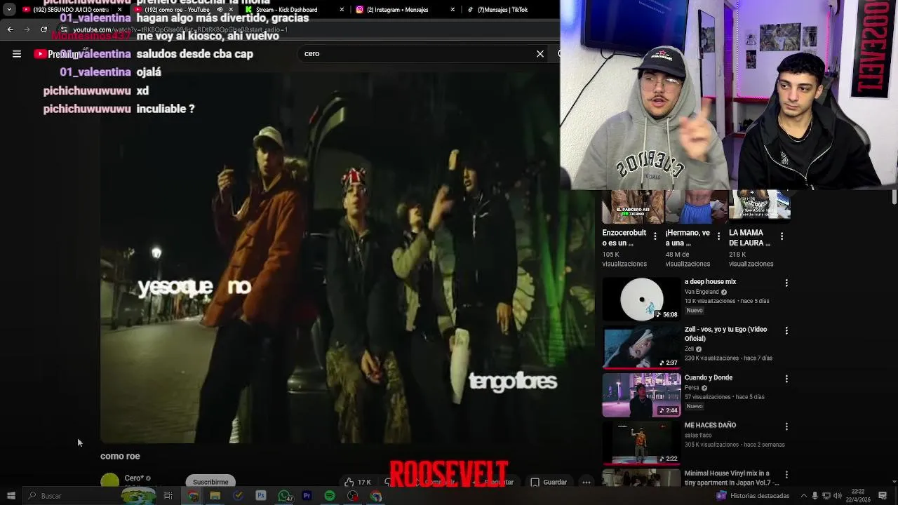Open the '¡Hermano, ve a una...' video title
This screenshot has height=505, width=898.
coord(688,238)
